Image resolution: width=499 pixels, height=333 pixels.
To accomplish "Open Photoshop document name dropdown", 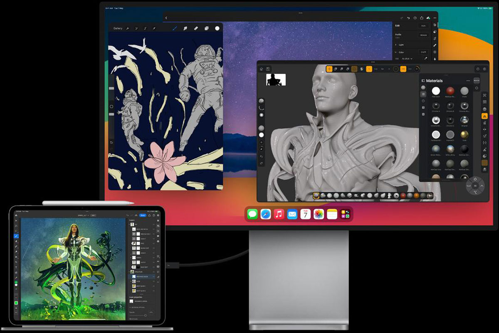I will click(x=84, y=215).
